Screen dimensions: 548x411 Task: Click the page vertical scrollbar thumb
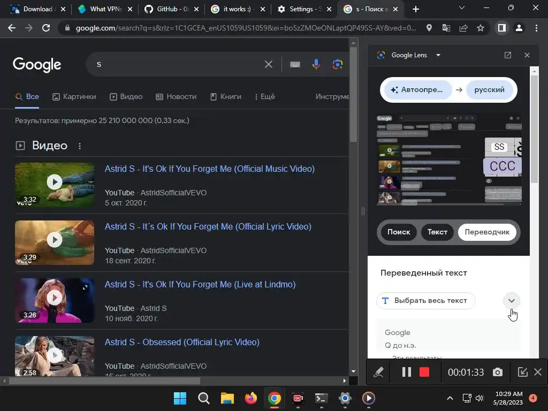click(353, 94)
